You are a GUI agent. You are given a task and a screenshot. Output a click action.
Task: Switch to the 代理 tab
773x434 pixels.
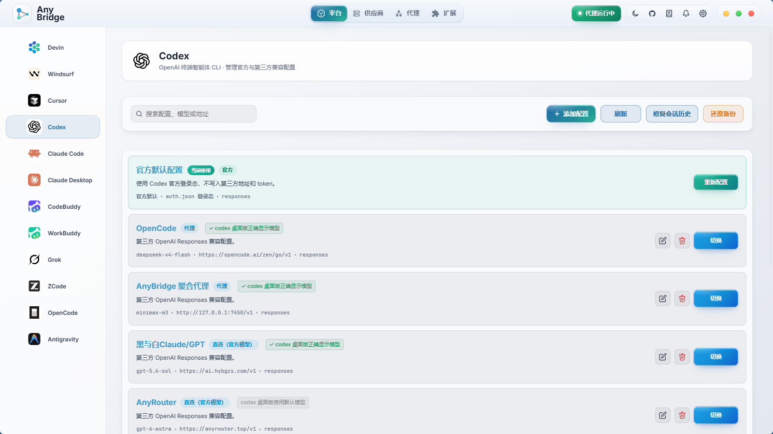(408, 14)
